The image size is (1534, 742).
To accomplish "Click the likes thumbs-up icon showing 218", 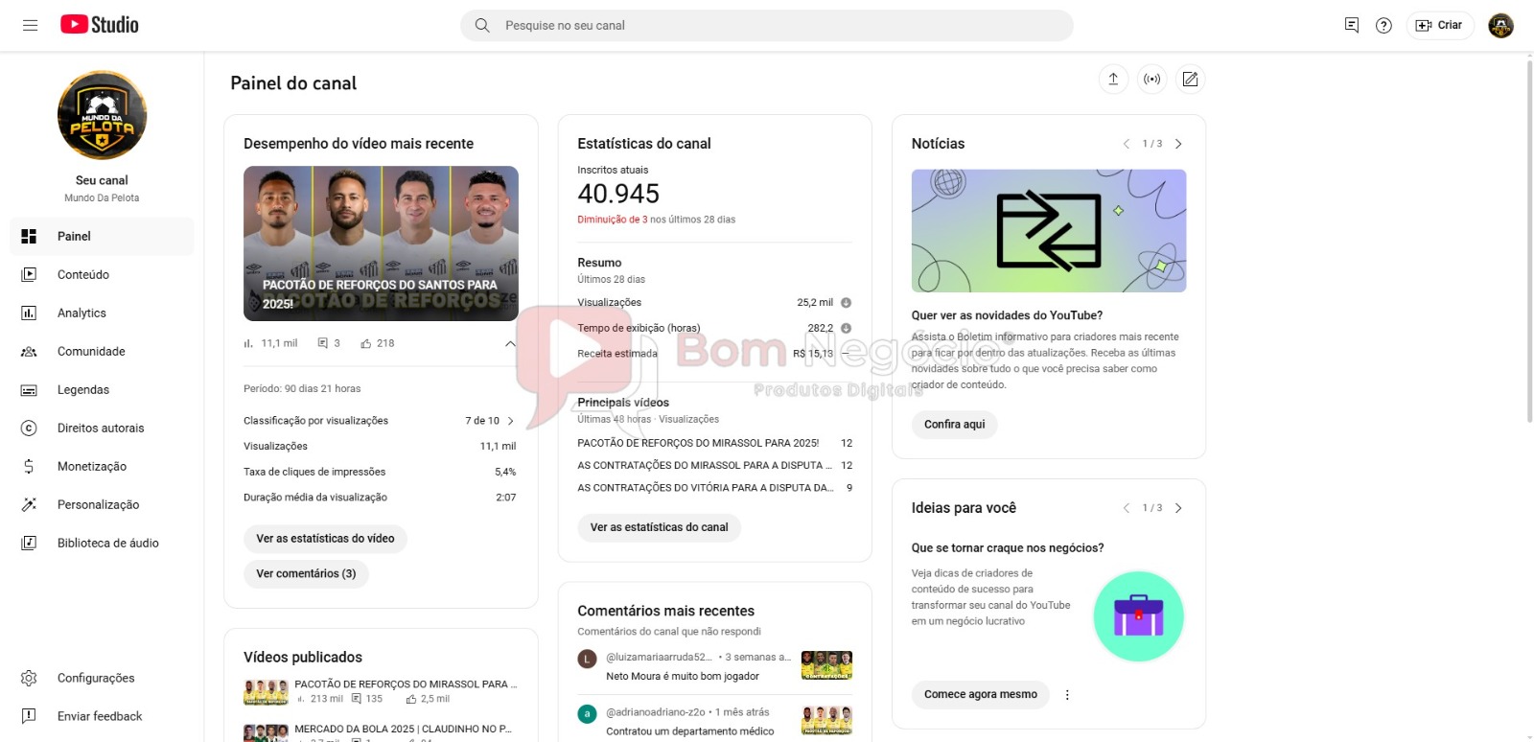I will (x=366, y=343).
